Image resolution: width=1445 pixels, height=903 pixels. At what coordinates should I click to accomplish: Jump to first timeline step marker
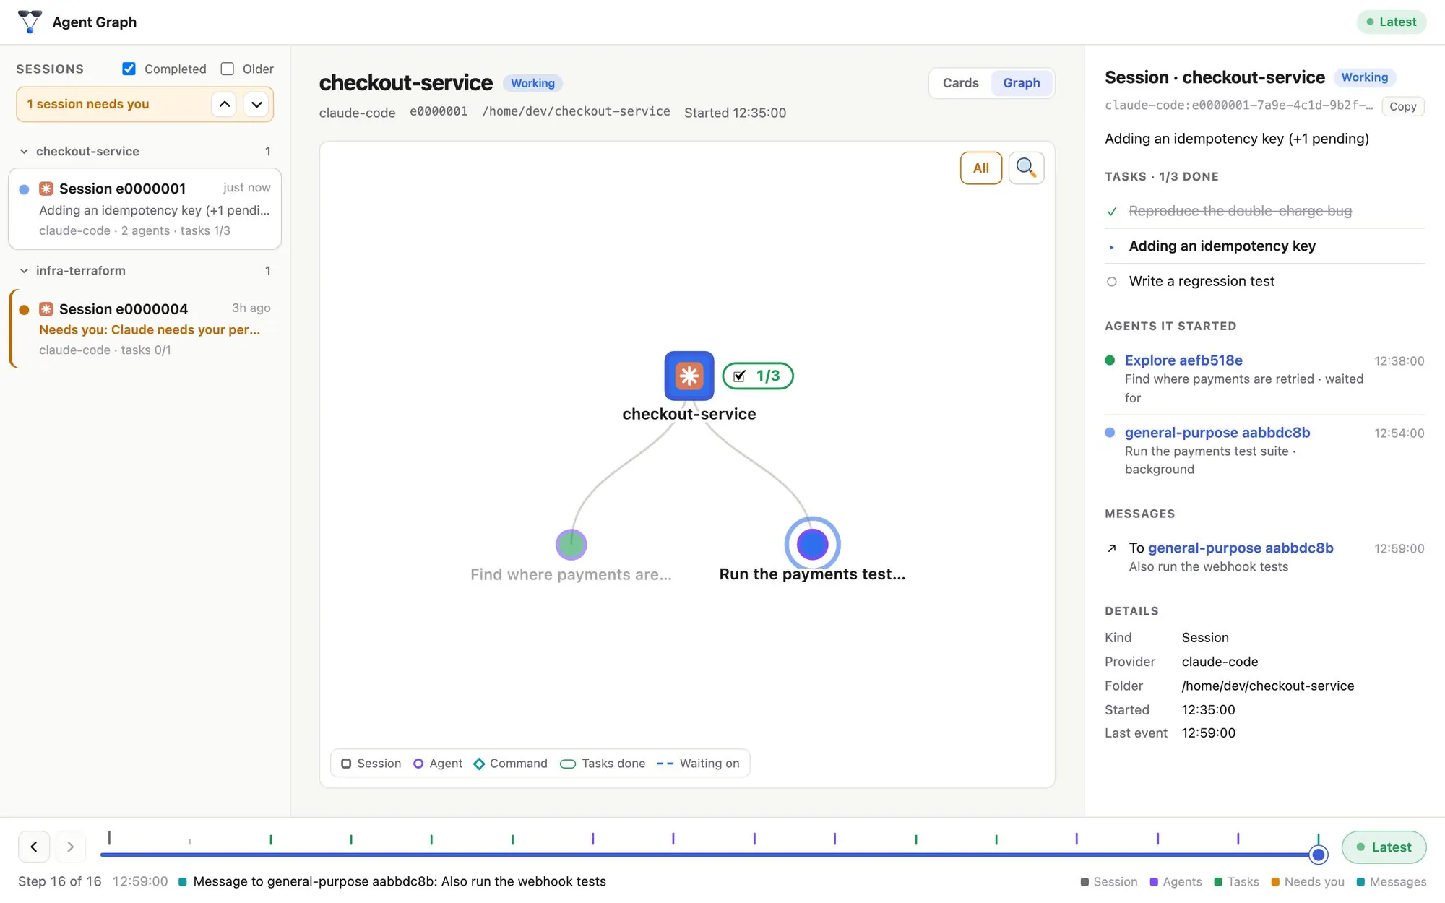pos(109,838)
